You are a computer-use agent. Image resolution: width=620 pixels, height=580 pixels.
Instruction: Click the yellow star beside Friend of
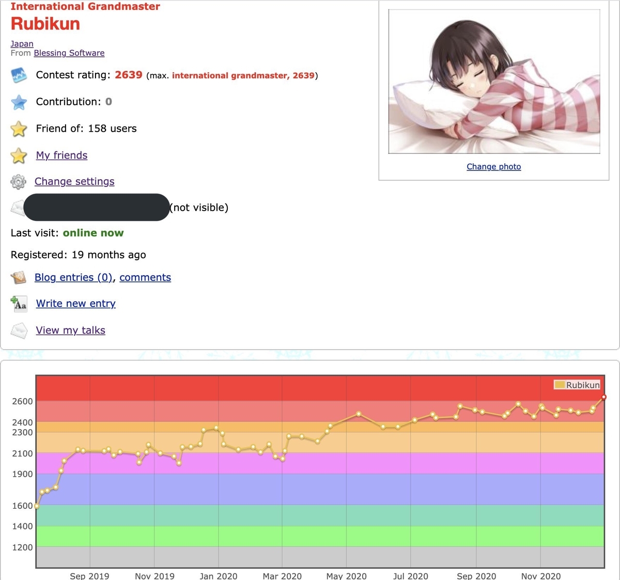tap(19, 129)
